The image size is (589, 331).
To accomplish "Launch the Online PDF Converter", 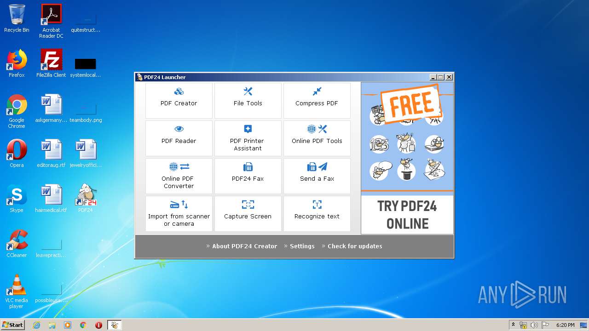I will 179,176.
